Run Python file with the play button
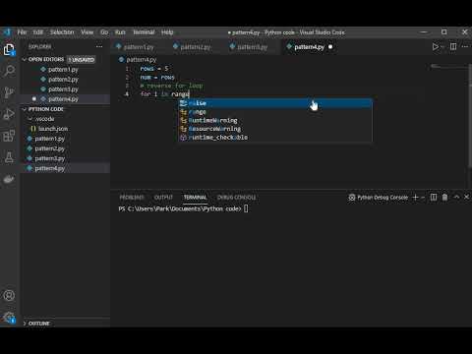 436,47
